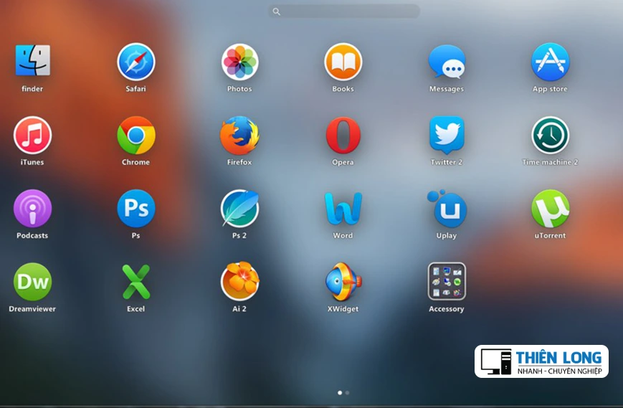Screen dimensions: 623x408
Task: Open uTorrent application
Action: click(x=550, y=209)
